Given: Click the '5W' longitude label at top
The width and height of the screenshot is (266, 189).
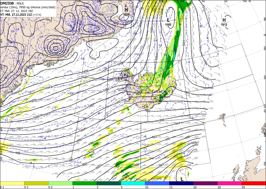Looking at the screenshot, I should [203, 1].
